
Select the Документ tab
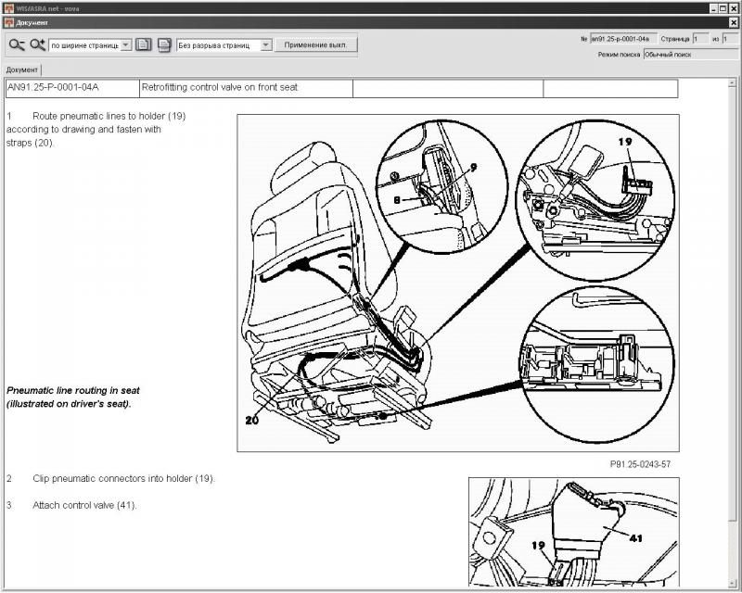(21, 69)
